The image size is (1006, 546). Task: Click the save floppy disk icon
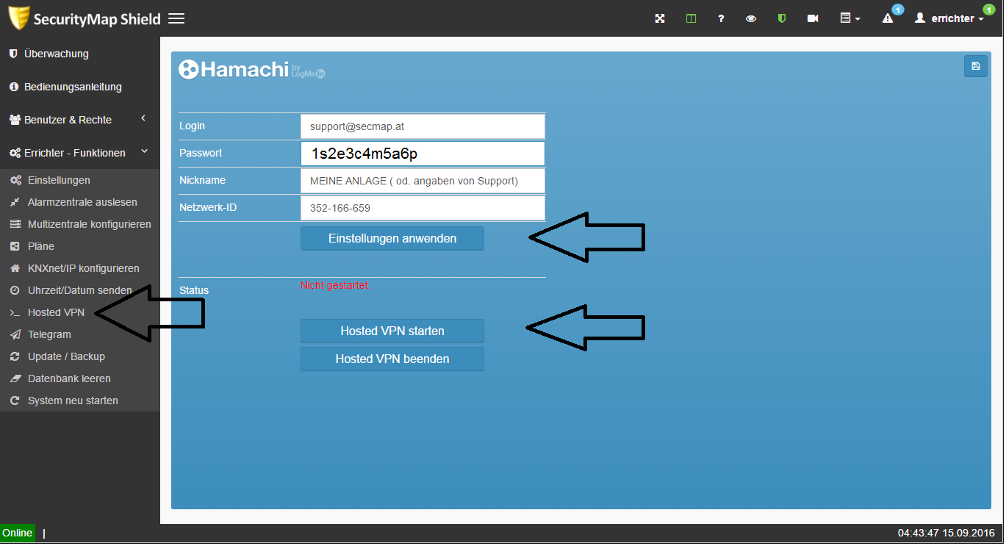(976, 66)
